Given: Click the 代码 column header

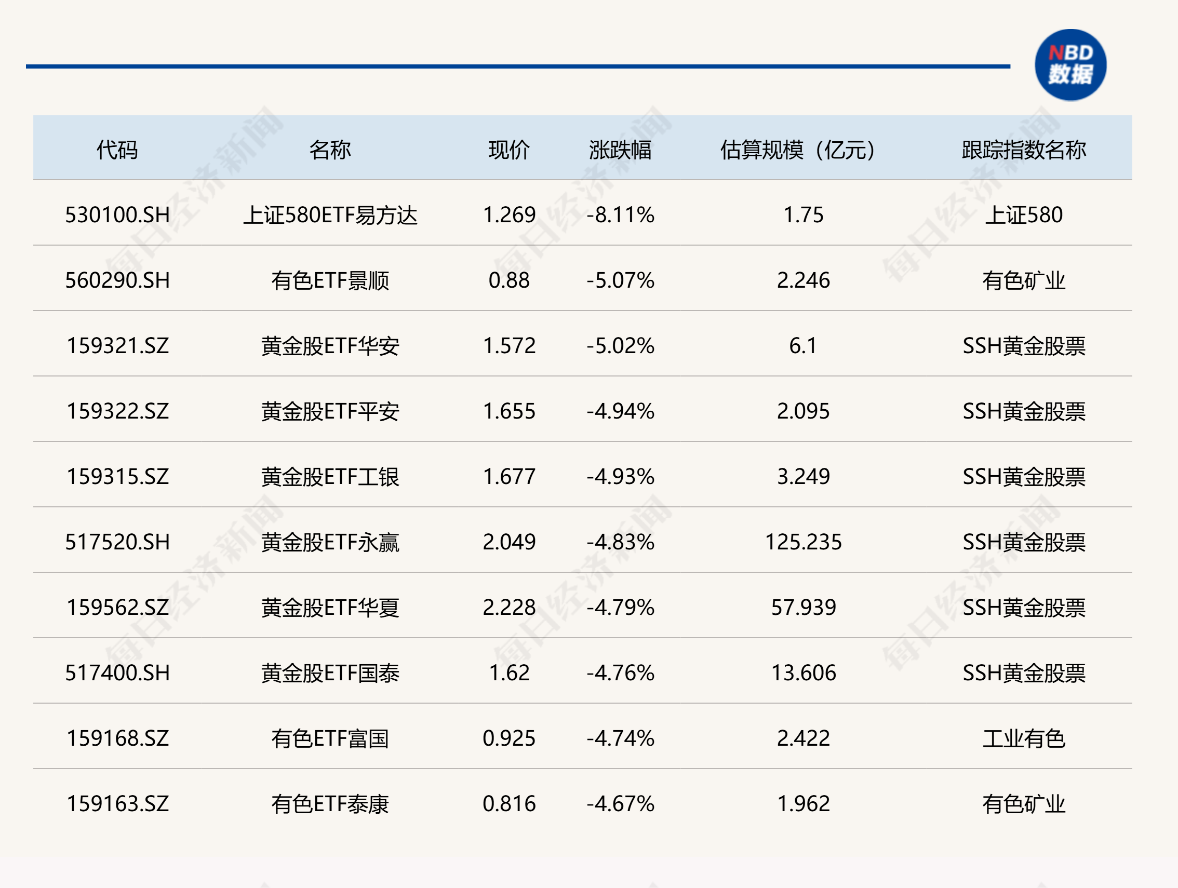Looking at the screenshot, I should [x=117, y=150].
